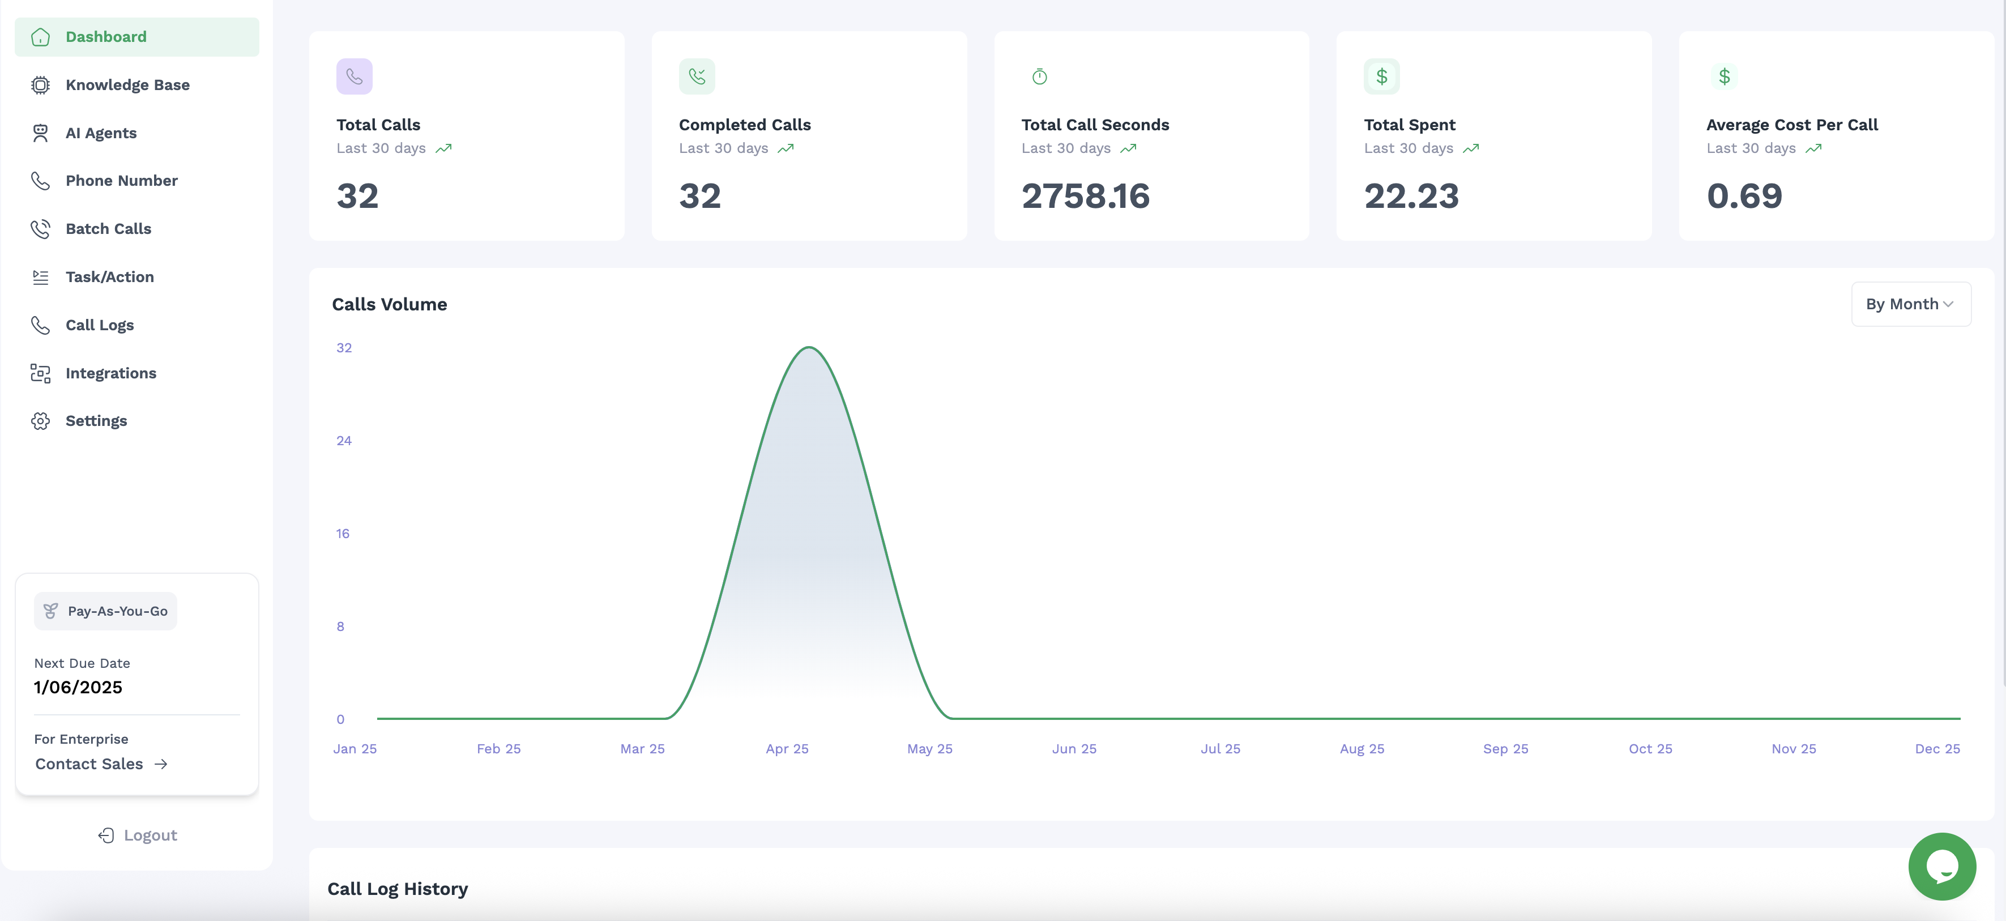Click the Pay-As-You-Go plan badge
Viewport: 2006px width, 921px height.
(106, 611)
